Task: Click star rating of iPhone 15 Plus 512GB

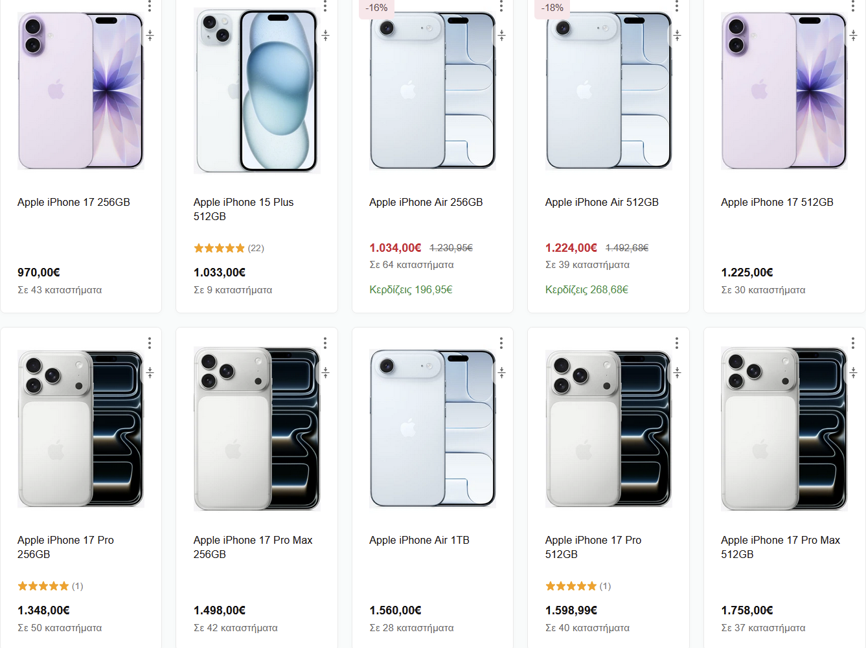Action: (x=220, y=248)
